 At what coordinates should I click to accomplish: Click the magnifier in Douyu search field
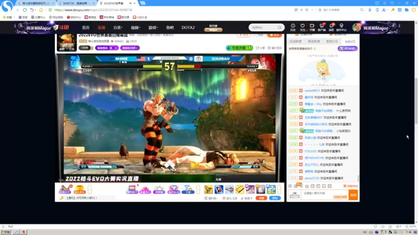[x=280, y=28]
